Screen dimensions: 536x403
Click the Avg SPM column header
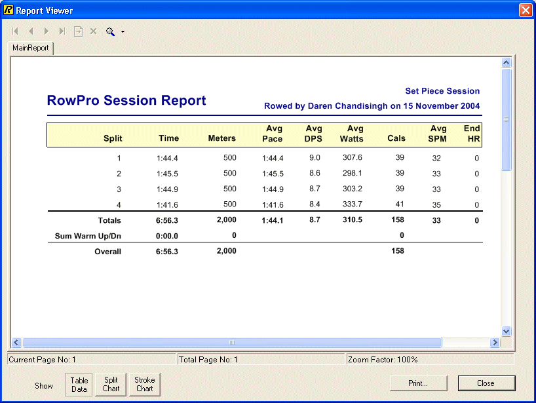click(x=438, y=134)
